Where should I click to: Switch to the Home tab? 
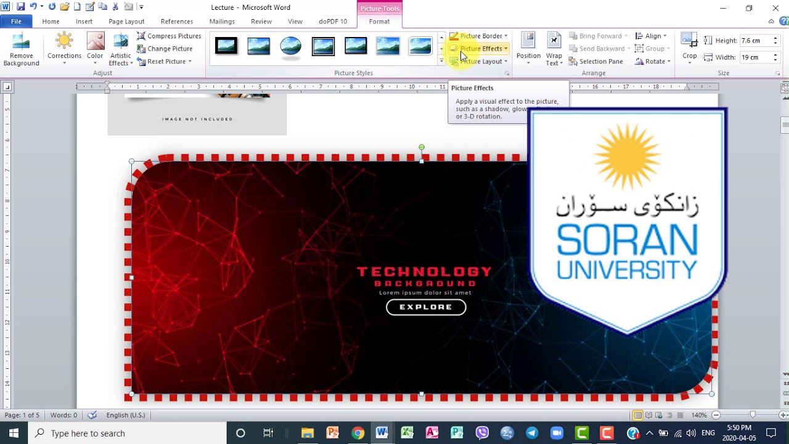point(51,22)
